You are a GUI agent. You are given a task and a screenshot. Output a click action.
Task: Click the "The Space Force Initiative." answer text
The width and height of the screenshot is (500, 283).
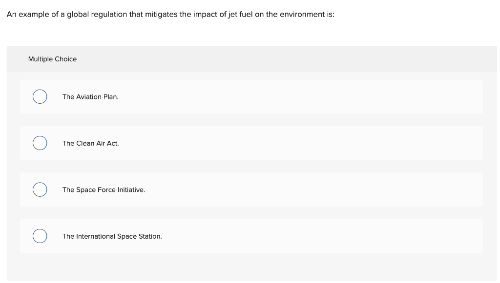[104, 189]
